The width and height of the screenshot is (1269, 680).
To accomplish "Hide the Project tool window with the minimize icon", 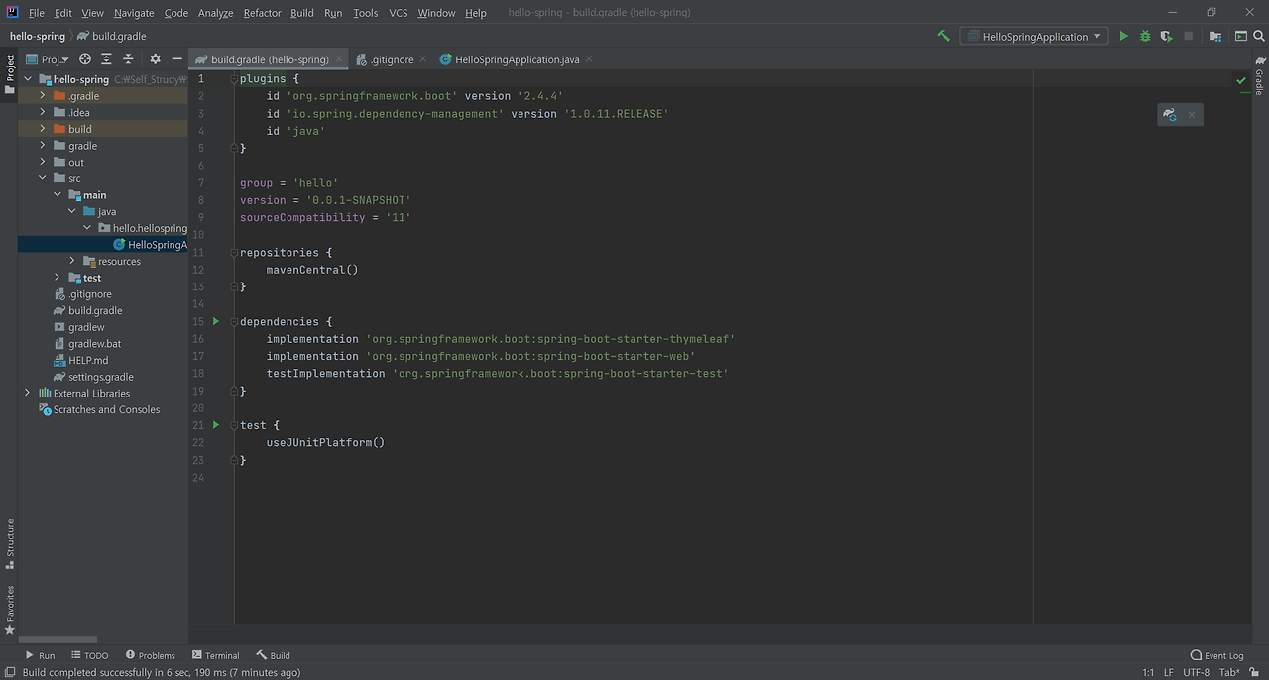I will 176,59.
